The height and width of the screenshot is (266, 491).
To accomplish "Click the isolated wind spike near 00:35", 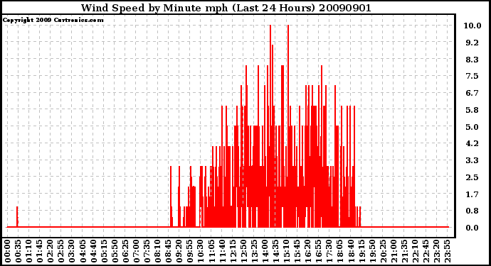I will pos(17,216).
